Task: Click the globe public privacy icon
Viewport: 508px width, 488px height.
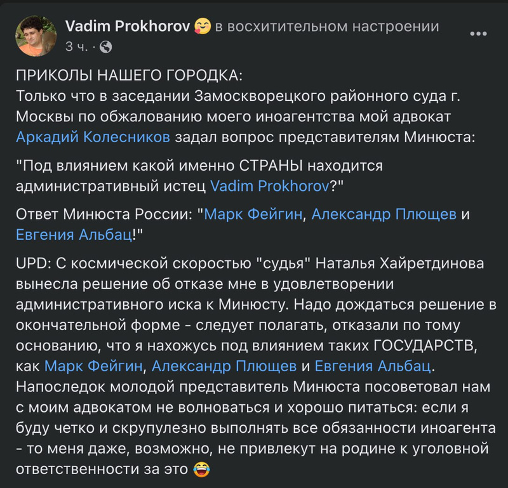Action: [106, 46]
